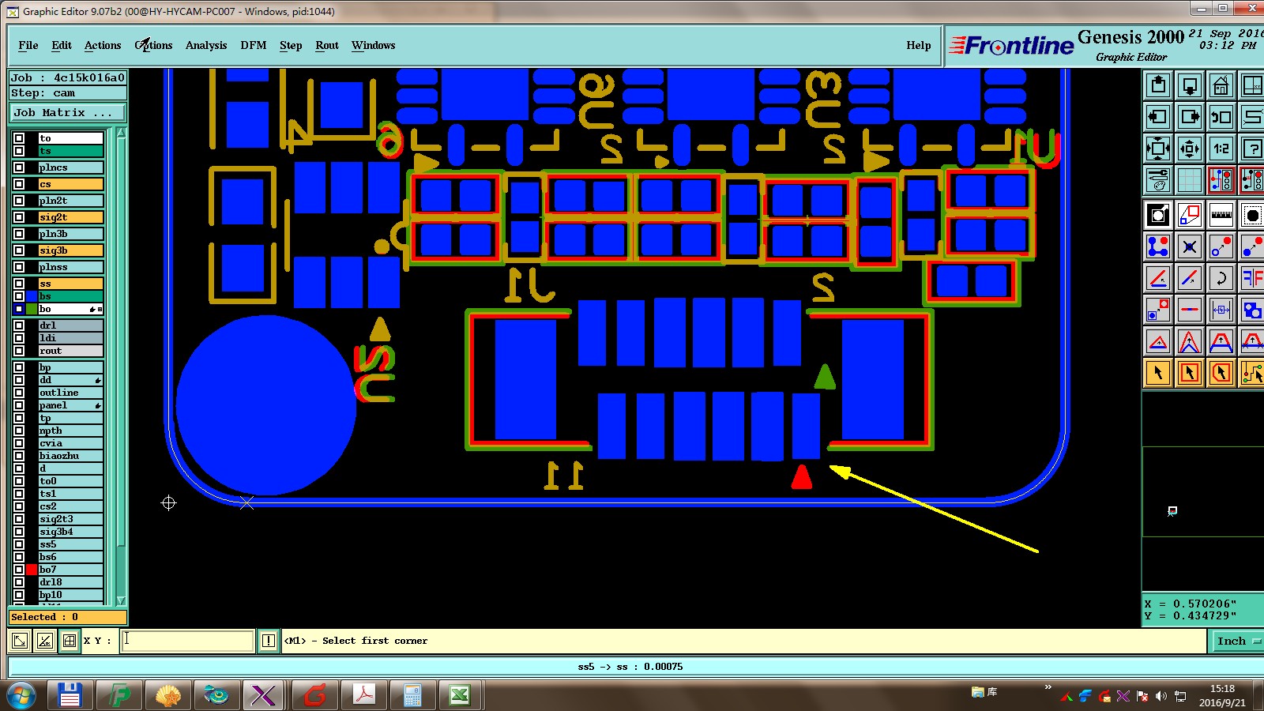This screenshot has height=711, width=1264.
Task: Click the red color swatch beside bo7
Action: 32,570
